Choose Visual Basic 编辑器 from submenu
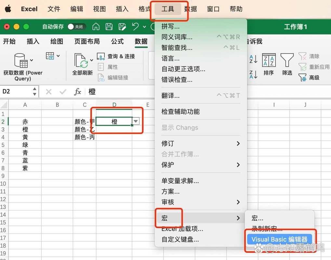 click(280, 239)
